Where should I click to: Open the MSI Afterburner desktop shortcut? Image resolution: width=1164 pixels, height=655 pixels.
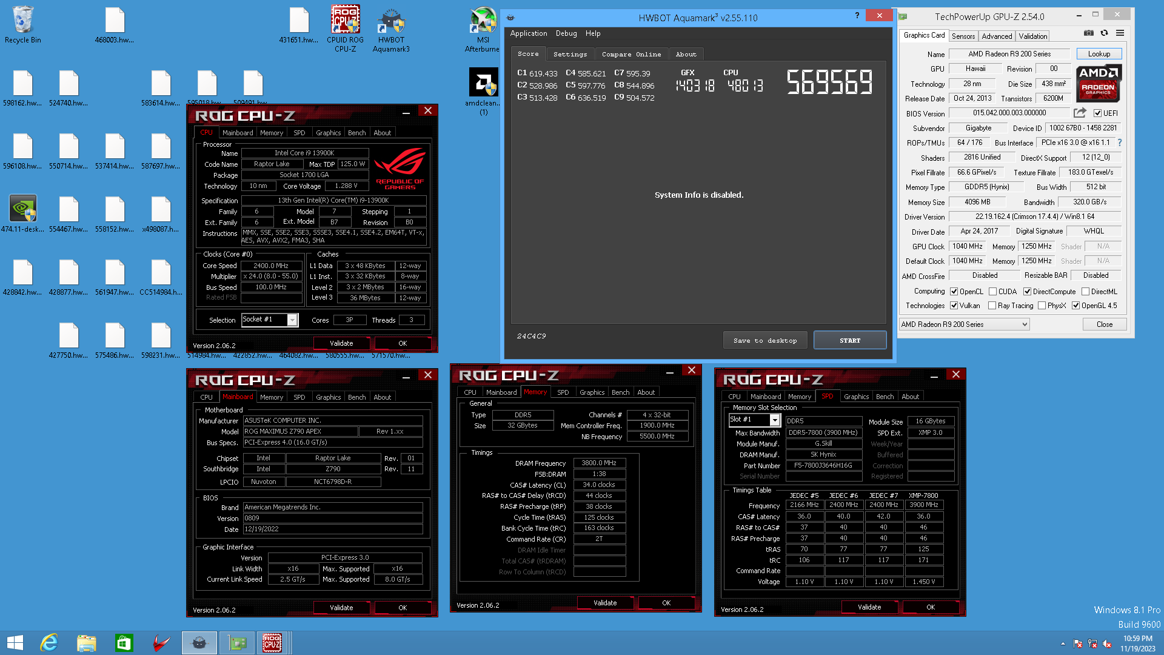point(483,29)
